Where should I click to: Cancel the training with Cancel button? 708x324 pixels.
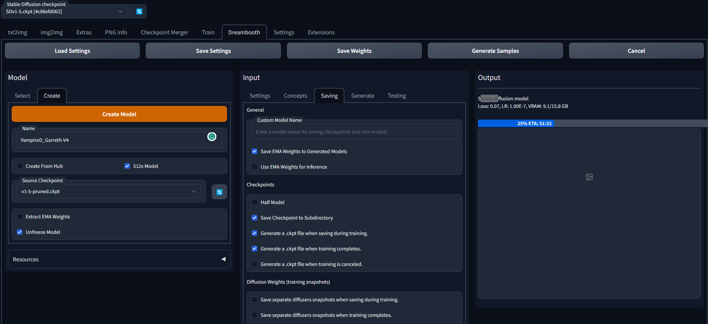636,51
